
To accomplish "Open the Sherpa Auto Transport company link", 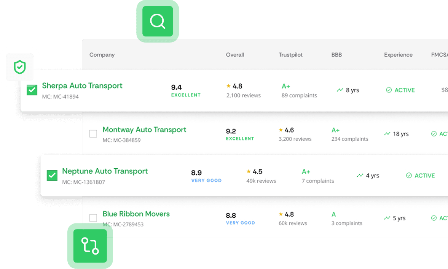I will point(82,86).
